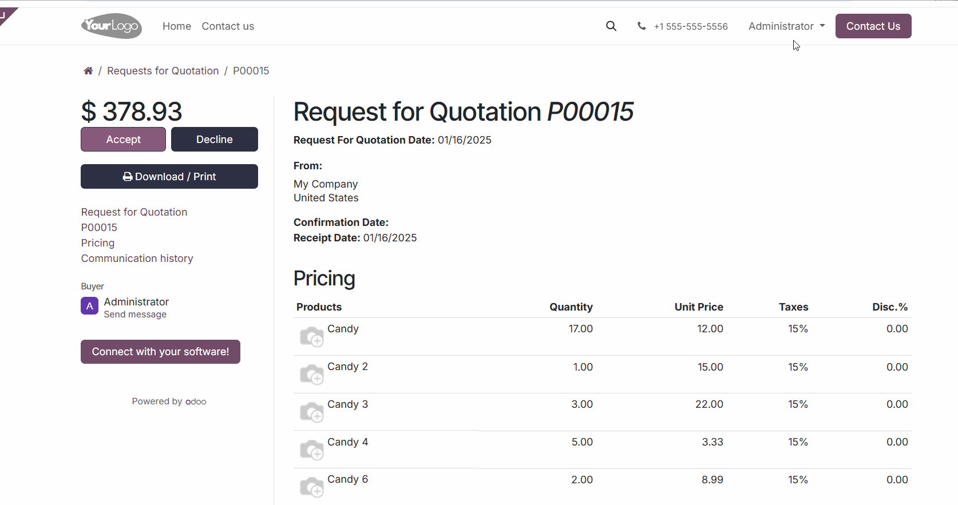Click the Administrator avatar badge

pyautogui.click(x=89, y=306)
